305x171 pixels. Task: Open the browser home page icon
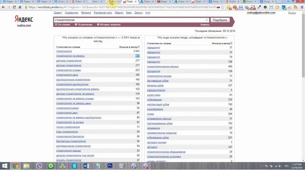tap(20, 7)
